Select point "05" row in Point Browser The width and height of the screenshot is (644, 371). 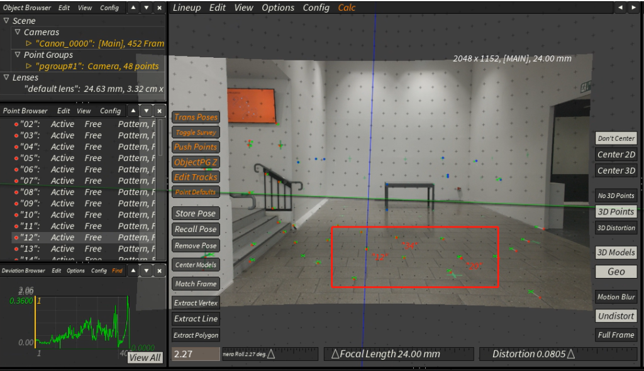(x=84, y=158)
